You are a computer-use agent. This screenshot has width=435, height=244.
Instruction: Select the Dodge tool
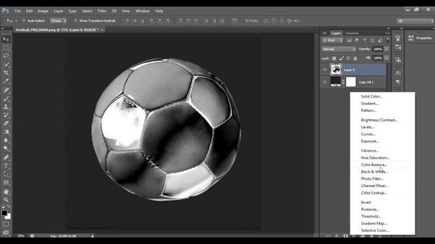pos(6,148)
